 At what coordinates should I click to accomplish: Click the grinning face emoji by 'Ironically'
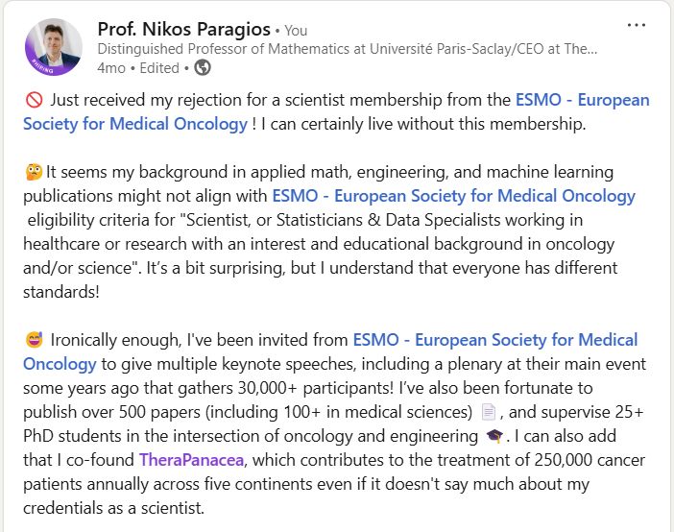tap(34, 340)
